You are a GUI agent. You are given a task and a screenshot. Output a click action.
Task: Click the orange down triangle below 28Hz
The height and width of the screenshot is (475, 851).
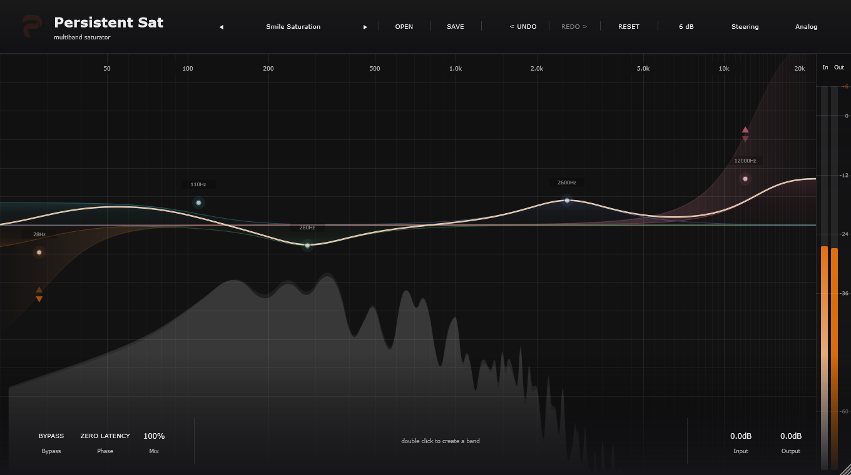tap(39, 299)
